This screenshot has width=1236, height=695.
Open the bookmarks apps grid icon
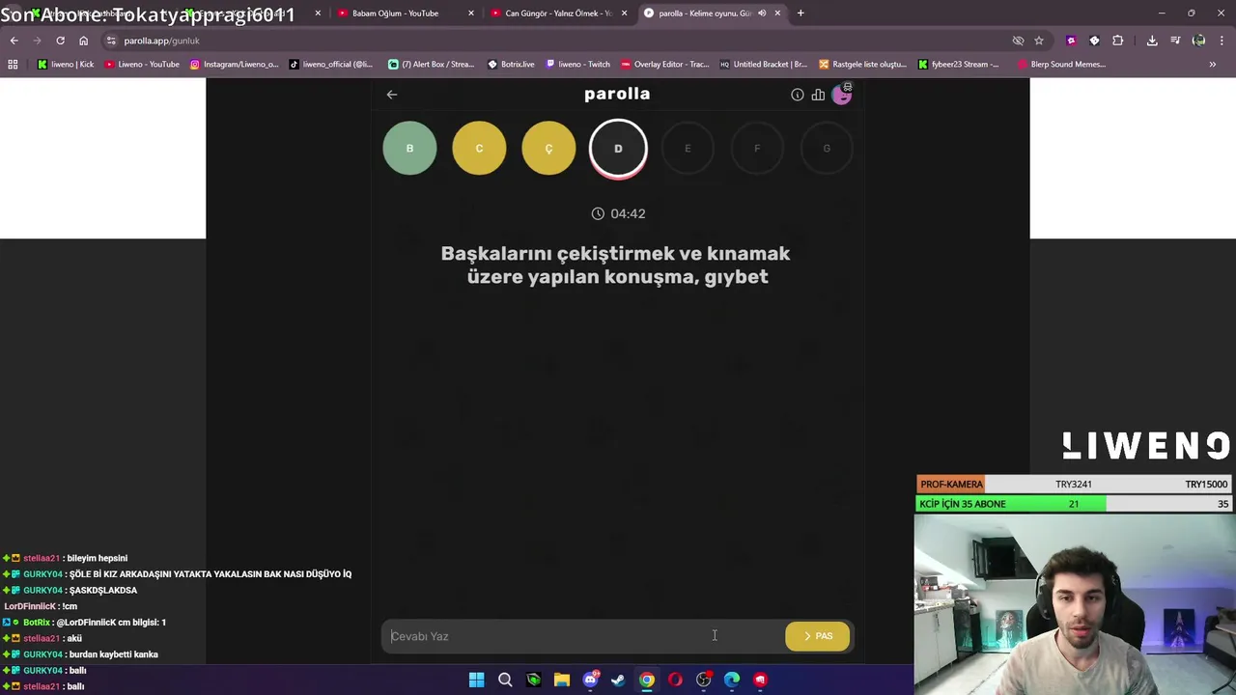point(13,65)
